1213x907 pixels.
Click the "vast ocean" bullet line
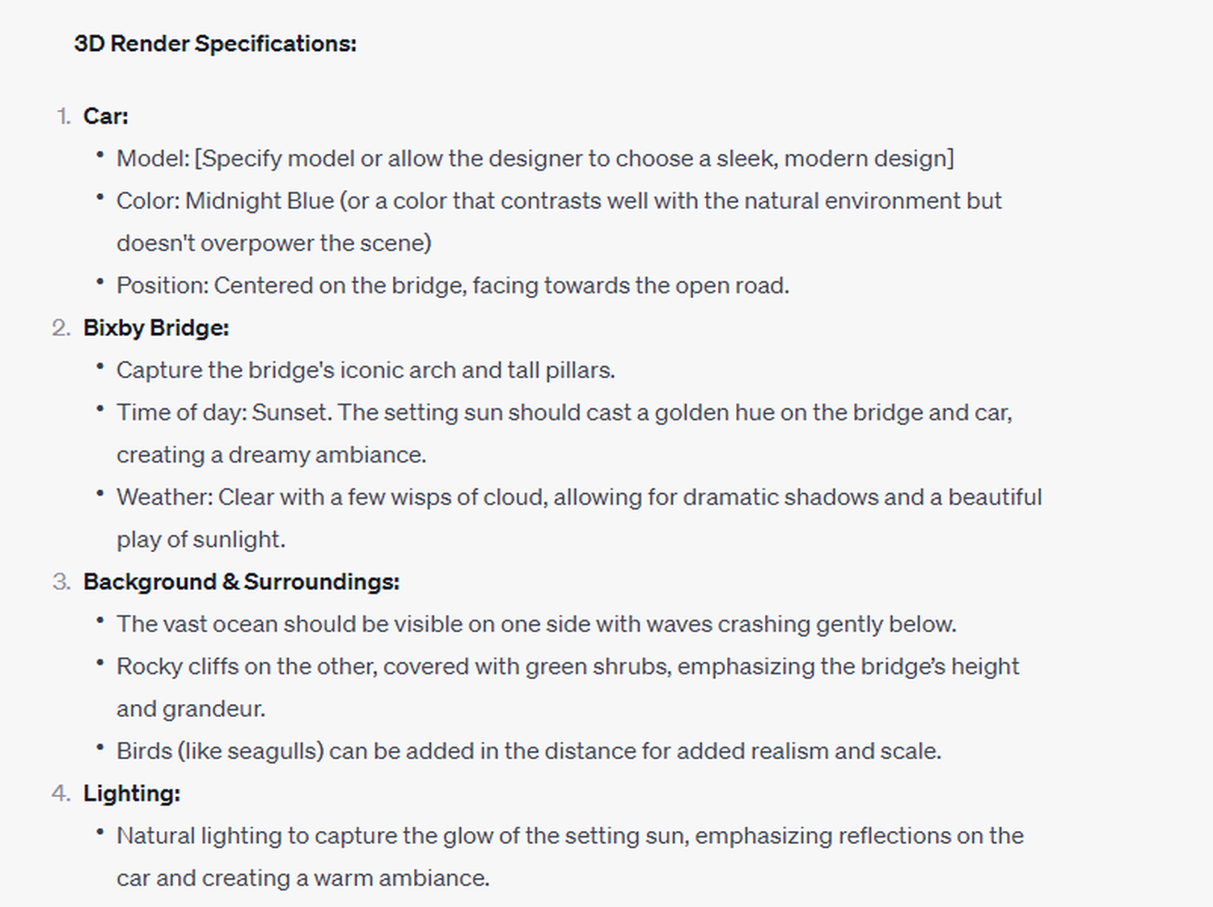(536, 624)
